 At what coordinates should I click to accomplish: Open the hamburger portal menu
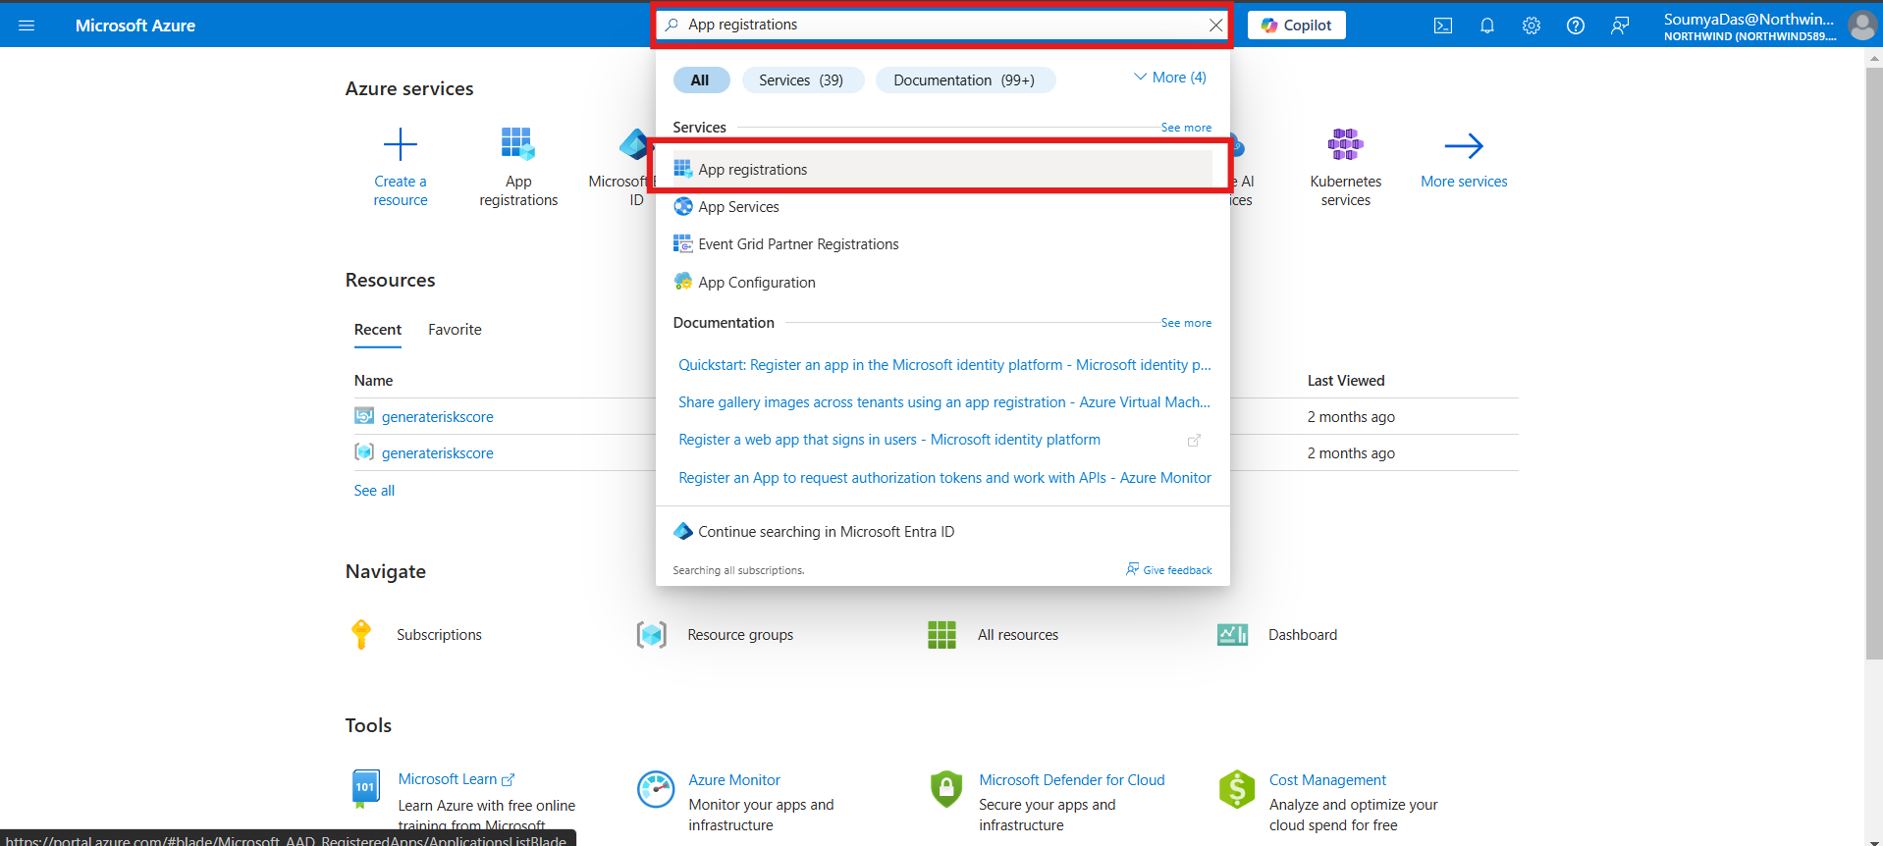tap(27, 26)
